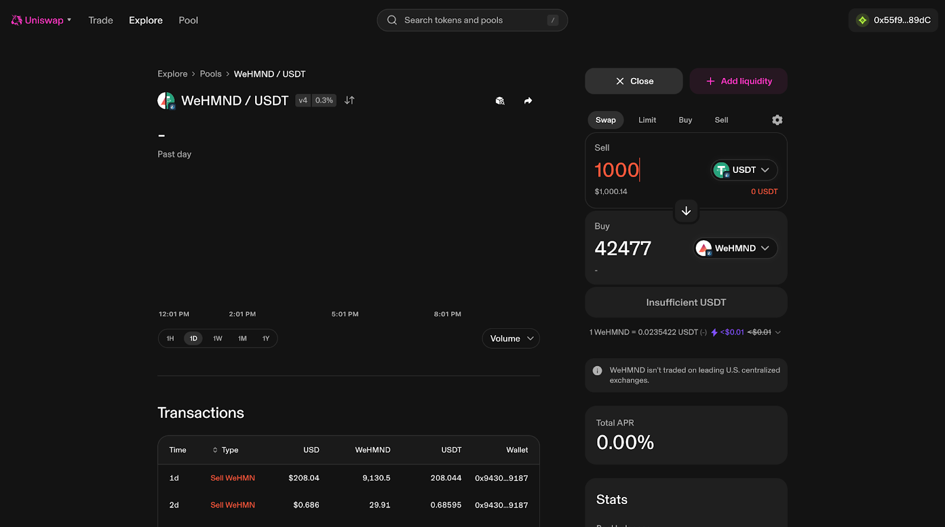Click the USD column header
Image resolution: width=945 pixels, height=527 pixels.
tap(311, 450)
